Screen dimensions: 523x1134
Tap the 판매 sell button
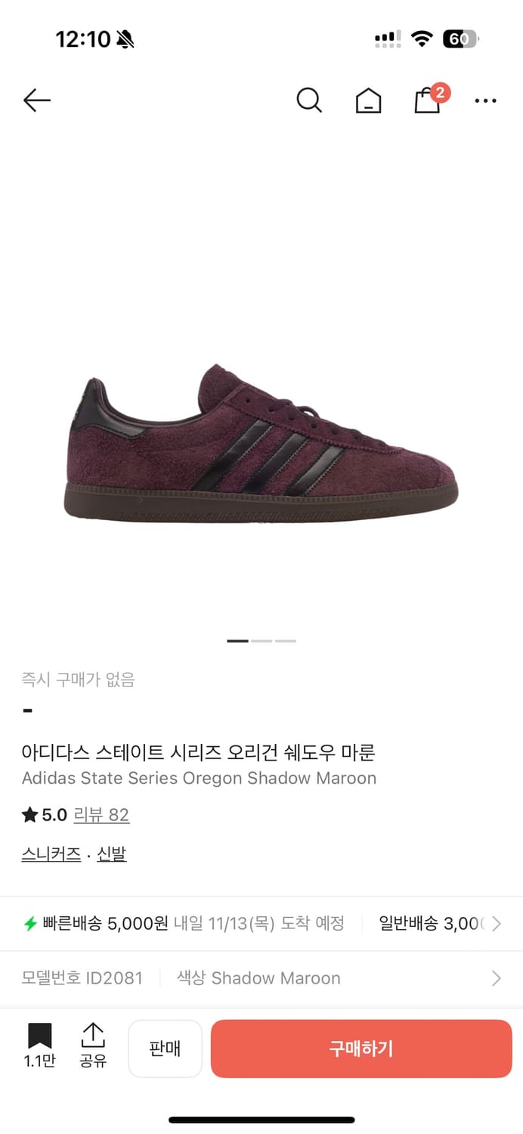tap(165, 1049)
